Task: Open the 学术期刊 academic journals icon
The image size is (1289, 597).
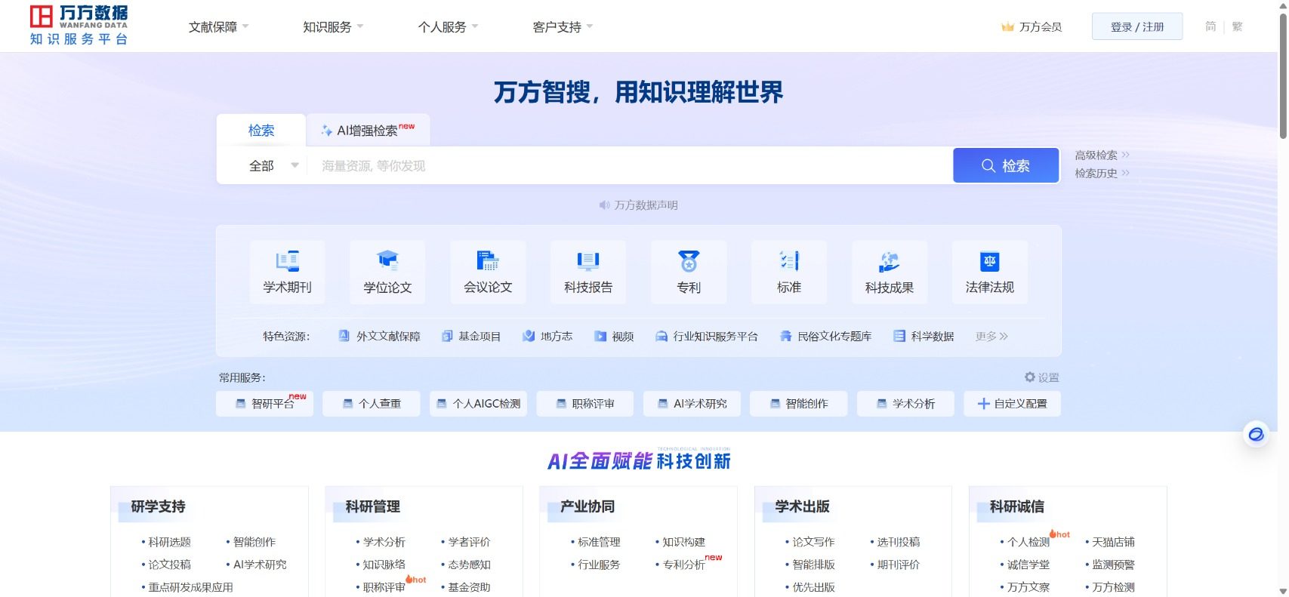Action: pyautogui.click(x=287, y=261)
